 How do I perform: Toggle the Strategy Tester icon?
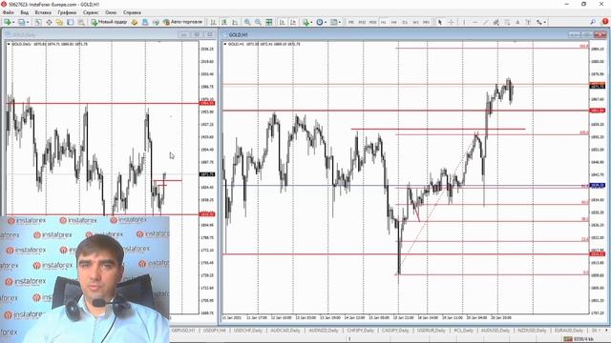coord(81,22)
